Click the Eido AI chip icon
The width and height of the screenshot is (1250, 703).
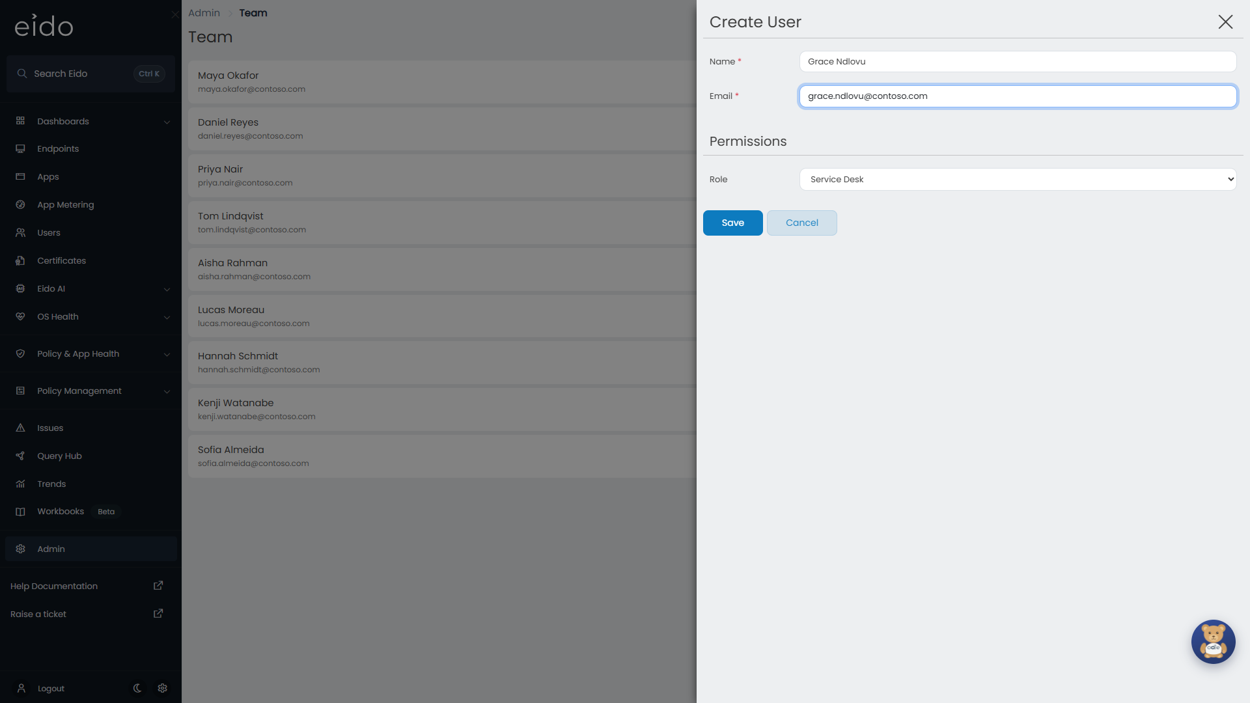coord(20,289)
